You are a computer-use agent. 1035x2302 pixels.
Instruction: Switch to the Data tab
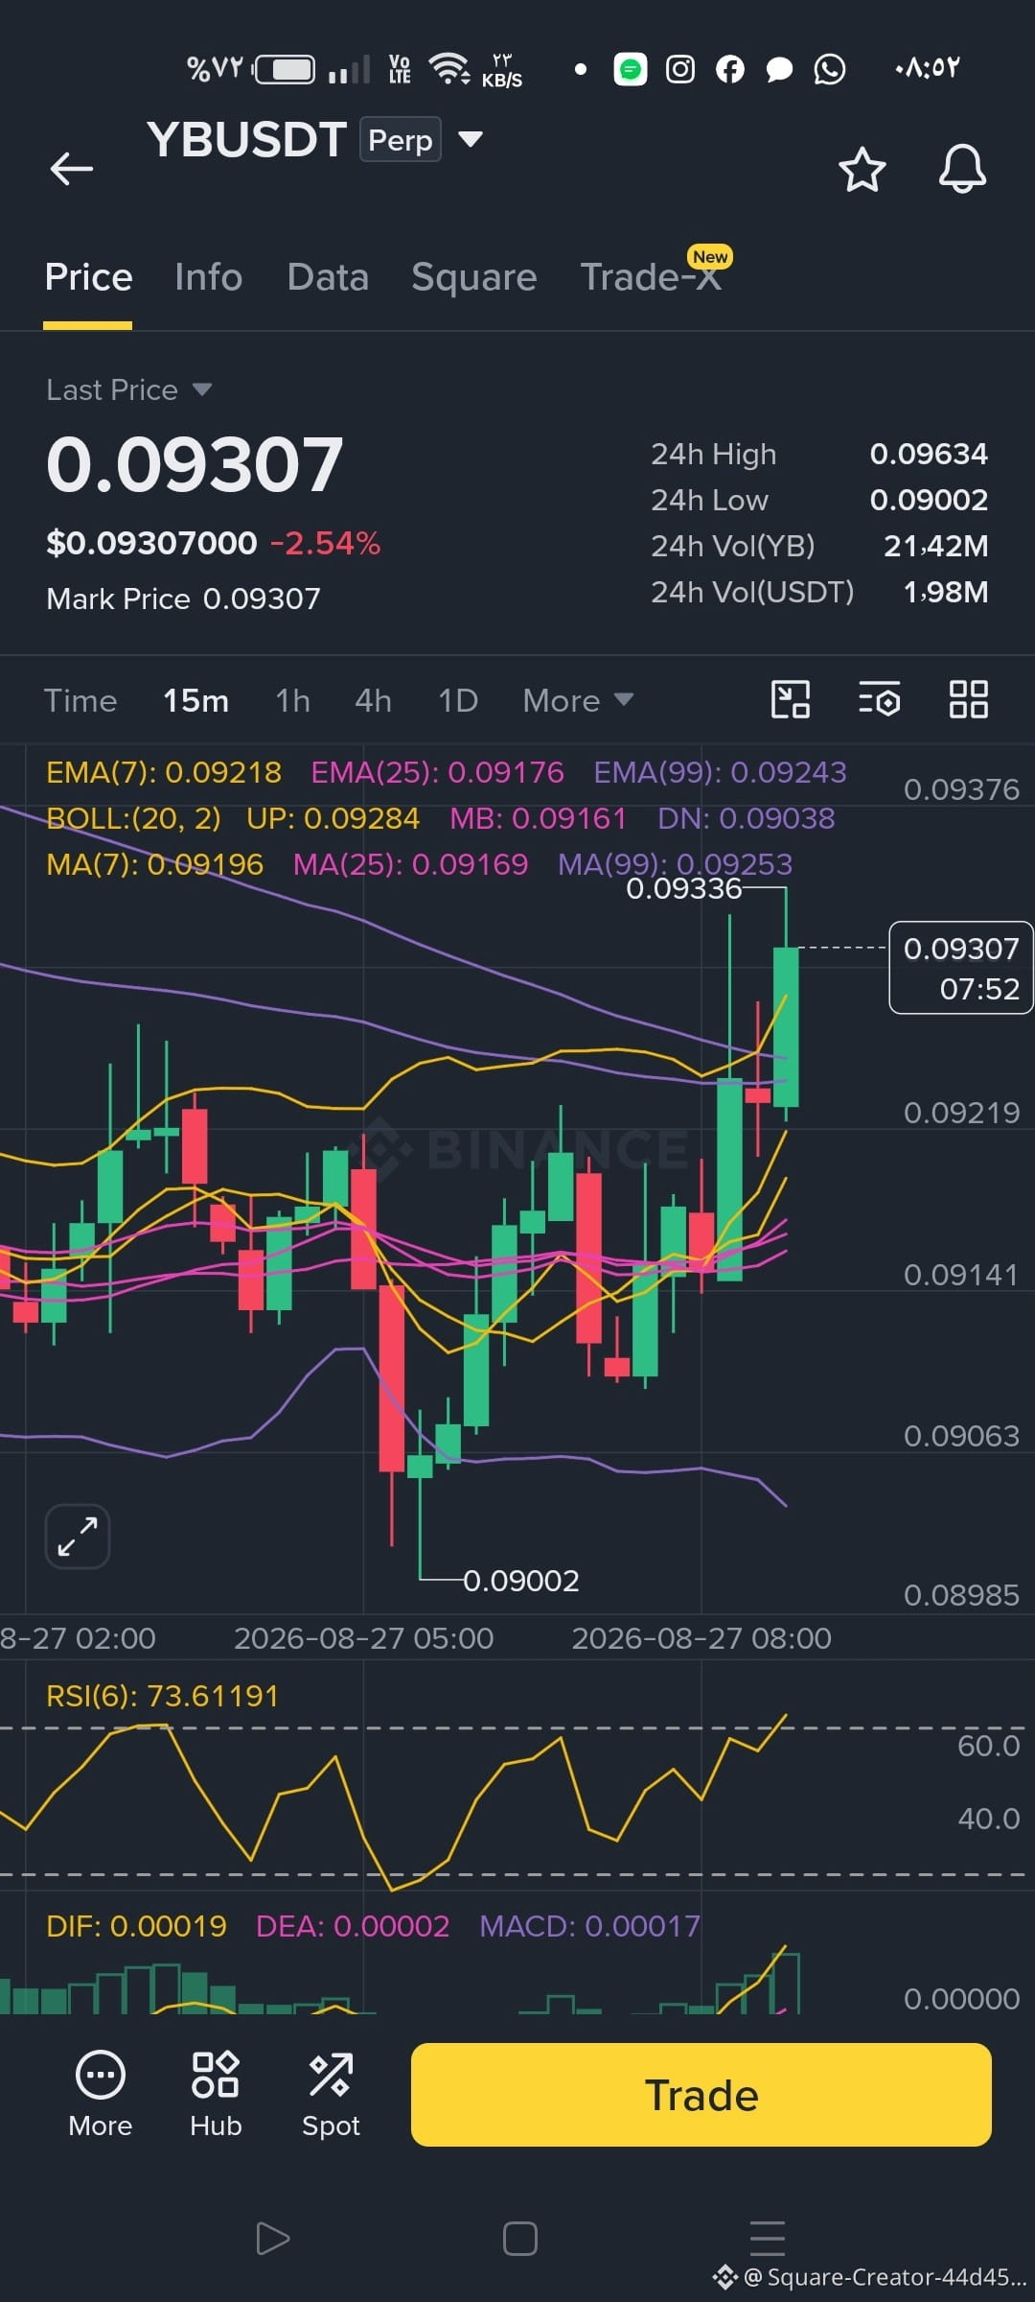[328, 277]
